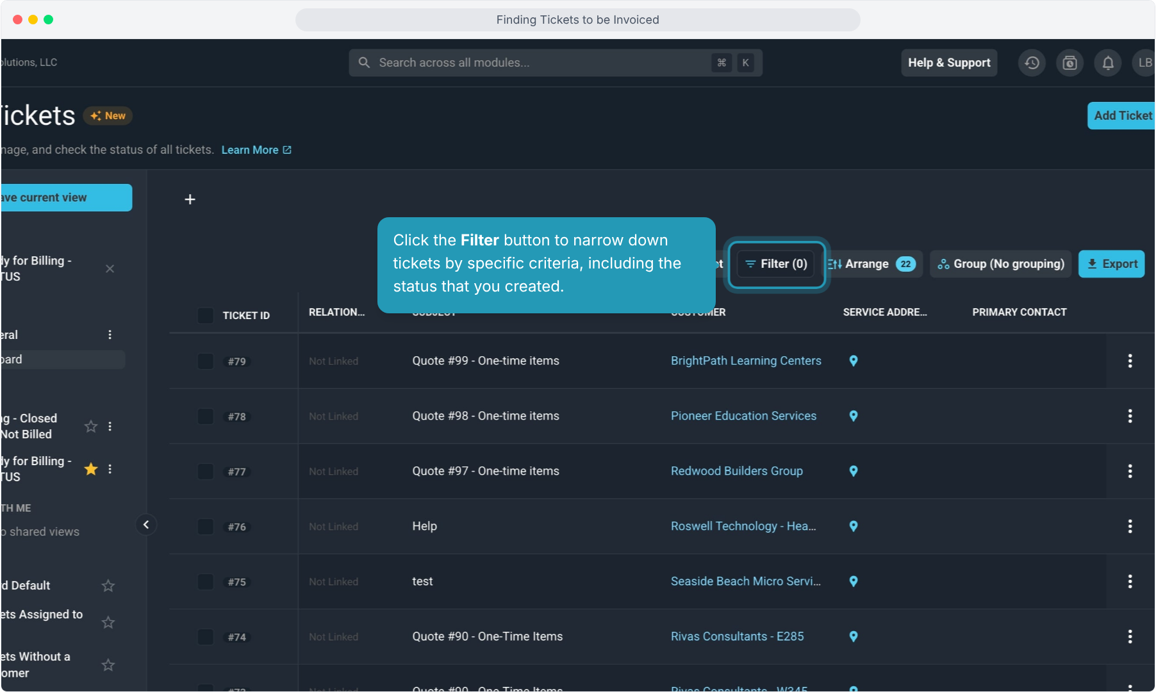Screen dimensions: 1156x692
Task: Click location pin for Rivas Consultants - E285
Action: point(854,636)
